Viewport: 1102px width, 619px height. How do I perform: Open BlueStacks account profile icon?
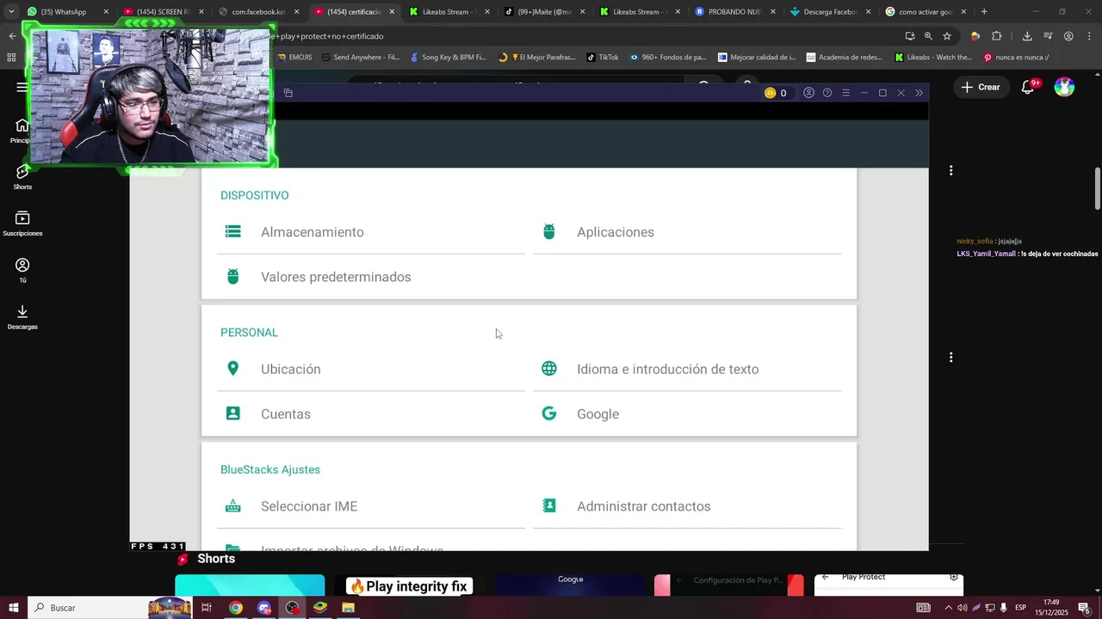coord(808,93)
